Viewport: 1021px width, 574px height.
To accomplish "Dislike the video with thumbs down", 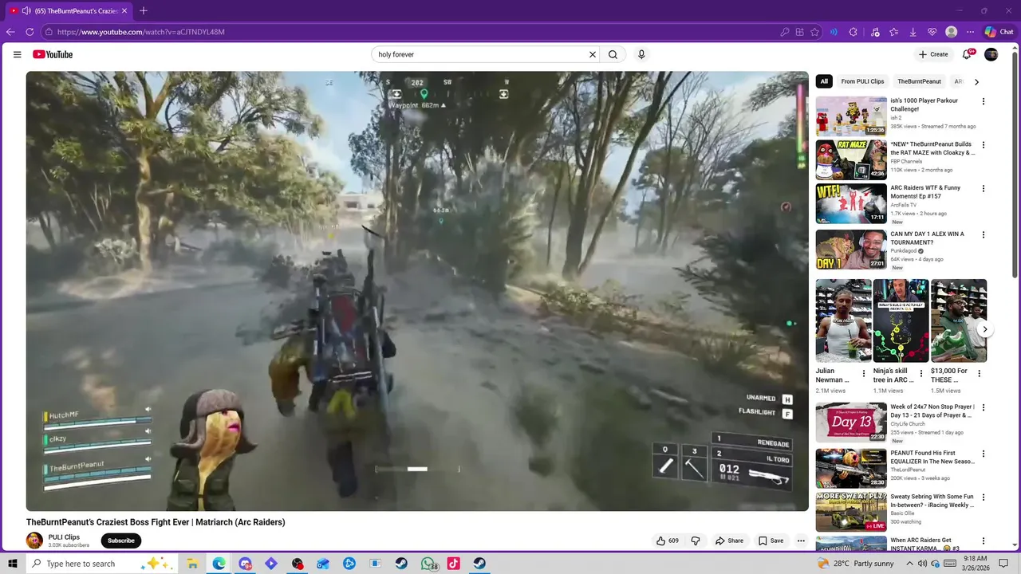I will coord(696,541).
